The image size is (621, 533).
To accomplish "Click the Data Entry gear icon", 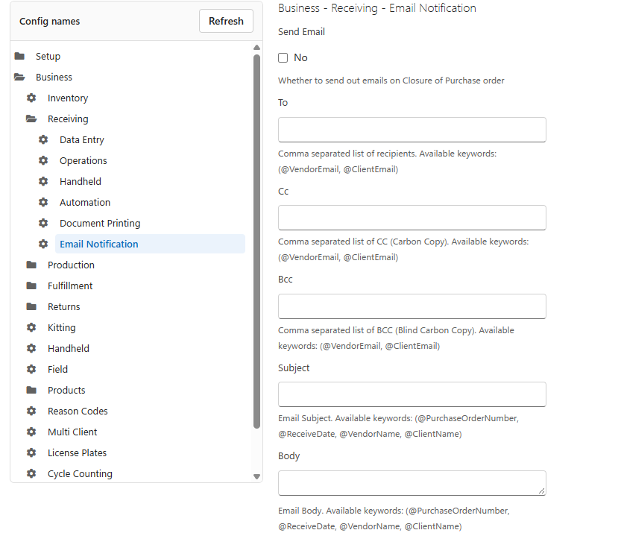I will (43, 140).
